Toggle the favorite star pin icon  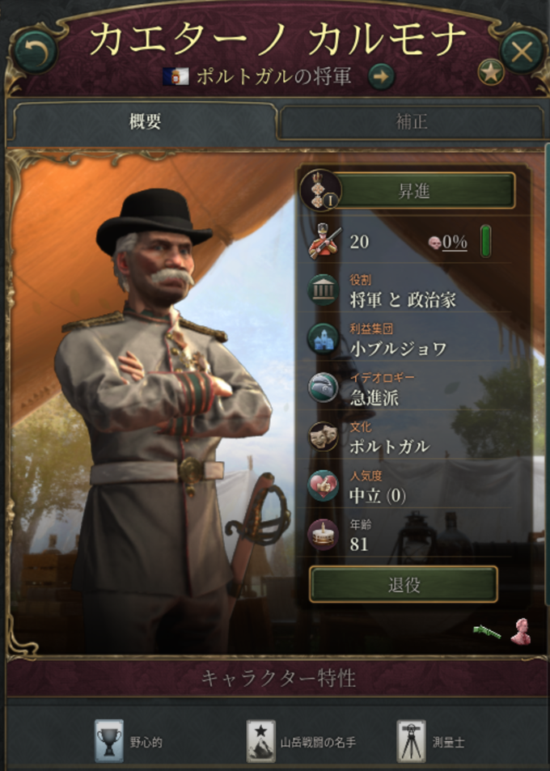(x=490, y=74)
